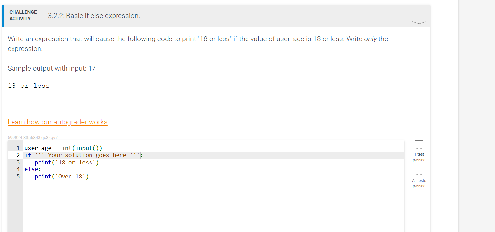Click the 'All tests passed' text label

[419, 183]
